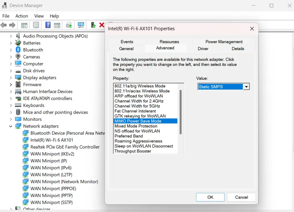This screenshot has width=294, height=212.
Task: Click the Cameras webcam icon
Action: tap(18, 57)
